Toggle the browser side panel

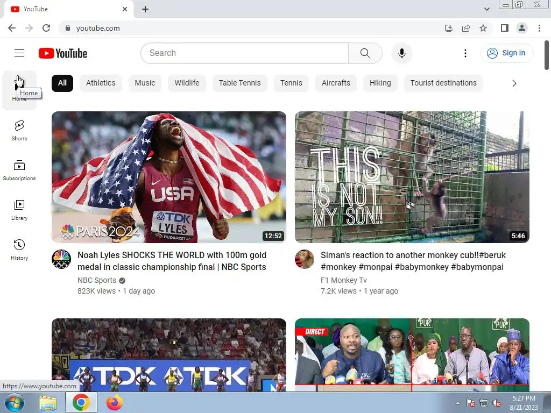point(505,28)
